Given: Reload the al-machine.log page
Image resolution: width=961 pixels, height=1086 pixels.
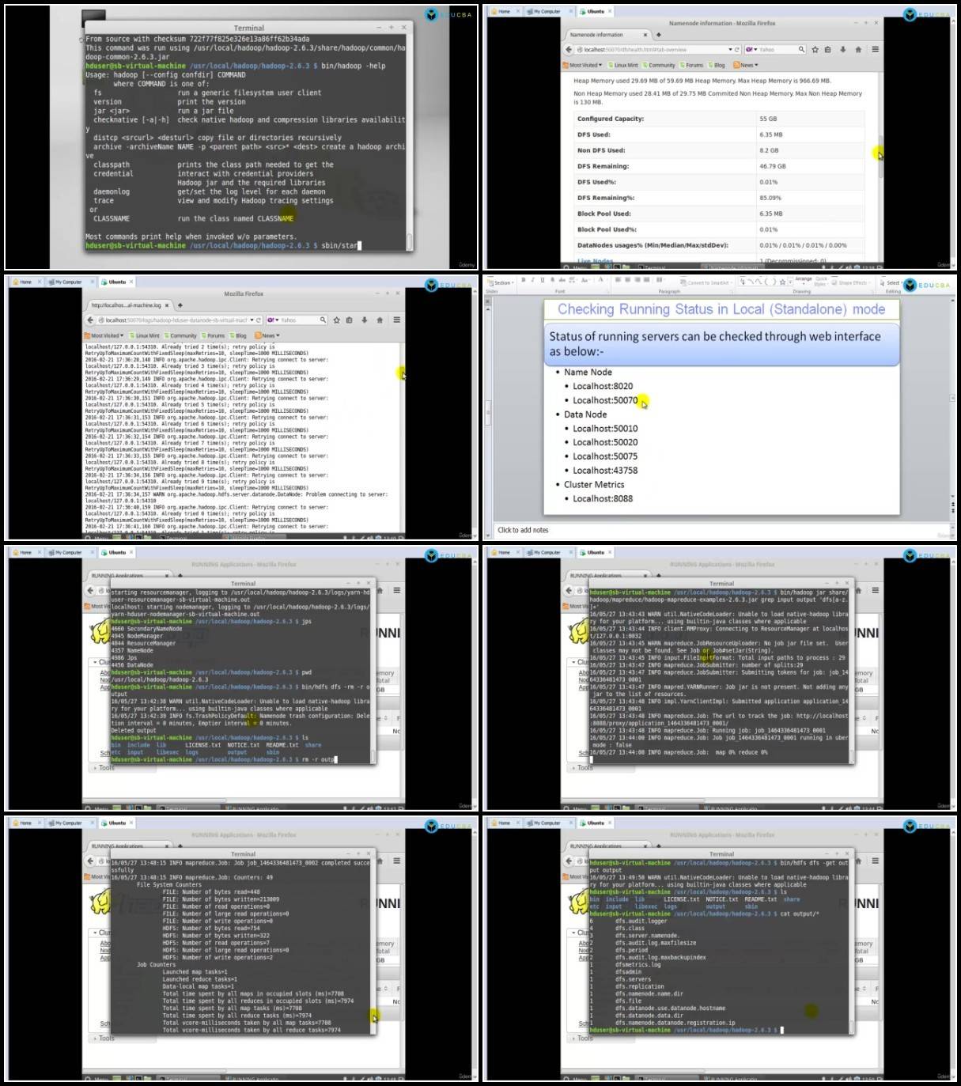Looking at the screenshot, I should (259, 320).
